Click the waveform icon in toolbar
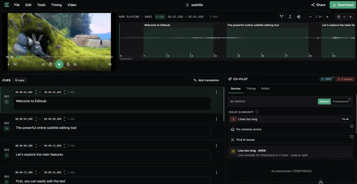 coord(339,17)
